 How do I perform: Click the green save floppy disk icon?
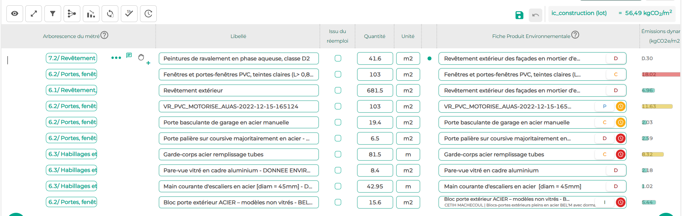[x=519, y=15]
